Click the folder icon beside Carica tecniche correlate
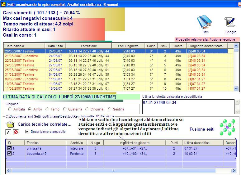241x175 pixels. coord(10,124)
